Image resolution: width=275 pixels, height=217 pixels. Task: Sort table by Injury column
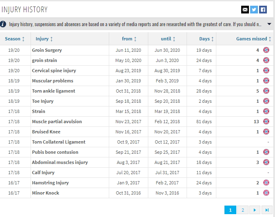click(x=44, y=39)
